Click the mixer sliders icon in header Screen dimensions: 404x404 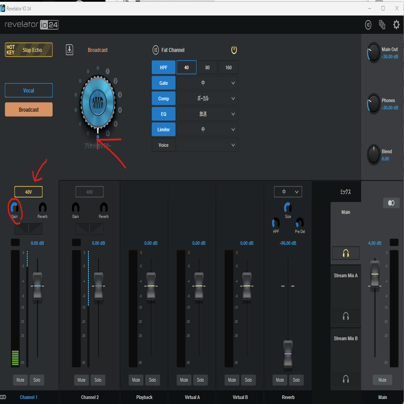[x=368, y=25]
